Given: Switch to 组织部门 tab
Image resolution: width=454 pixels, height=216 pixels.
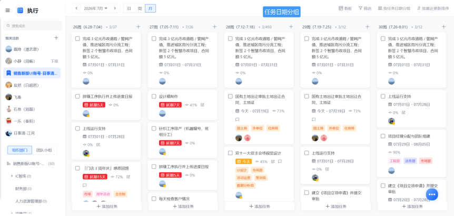Looking at the screenshot, I should tap(19, 150).
